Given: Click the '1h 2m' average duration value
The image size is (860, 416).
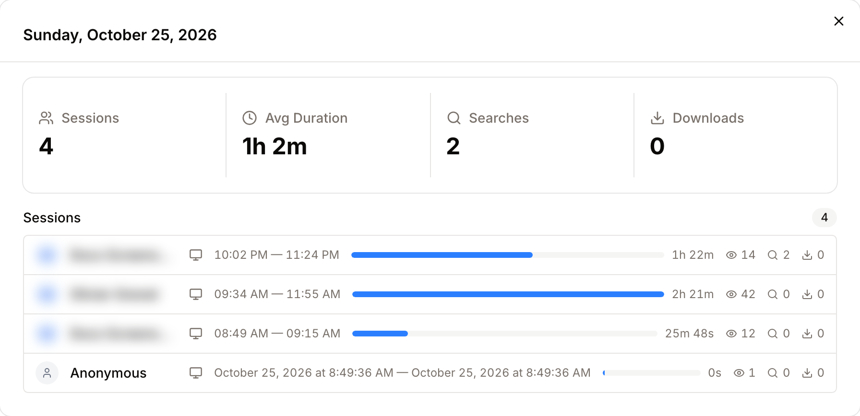Looking at the screenshot, I should point(275,146).
